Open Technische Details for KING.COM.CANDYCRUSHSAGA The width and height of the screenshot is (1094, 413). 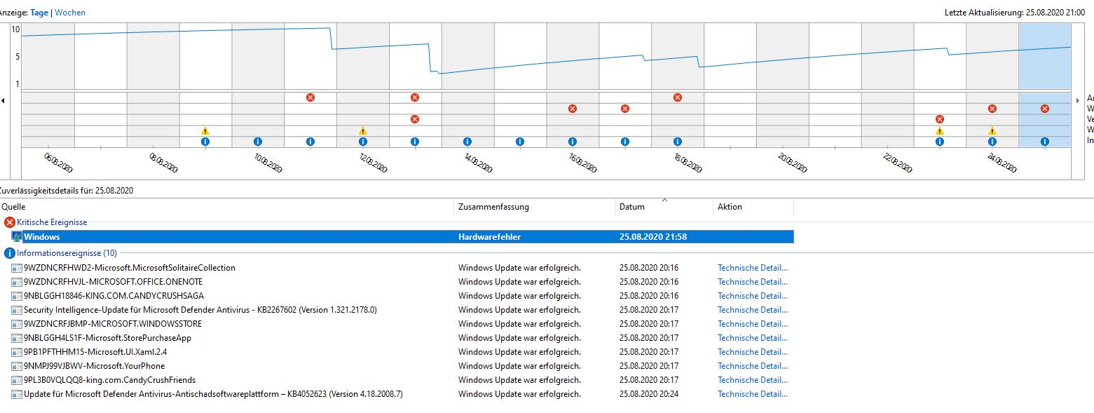tap(753, 296)
